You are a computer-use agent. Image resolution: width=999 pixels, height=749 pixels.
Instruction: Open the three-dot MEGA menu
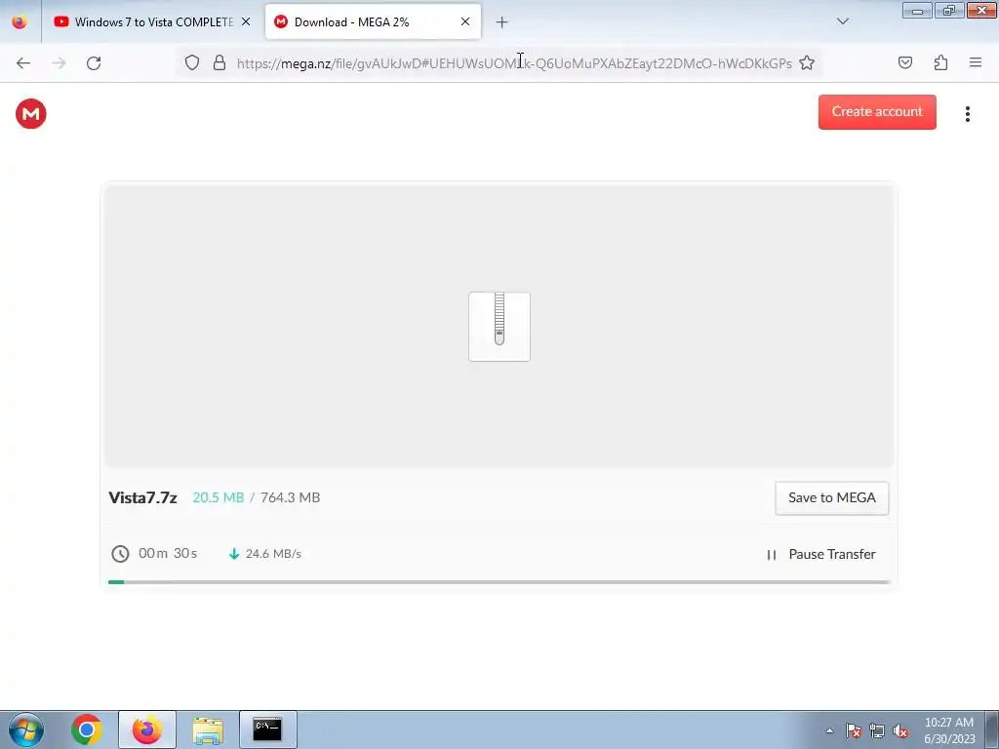(x=967, y=114)
